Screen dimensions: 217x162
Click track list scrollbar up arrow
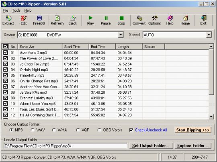click(x=211, y=47)
